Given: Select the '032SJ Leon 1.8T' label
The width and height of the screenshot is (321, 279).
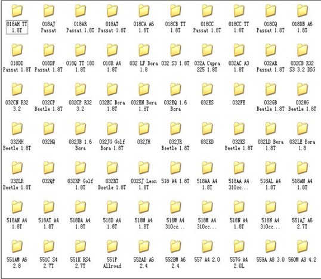Looking at the screenshot, I should click(x=144, y=184).
